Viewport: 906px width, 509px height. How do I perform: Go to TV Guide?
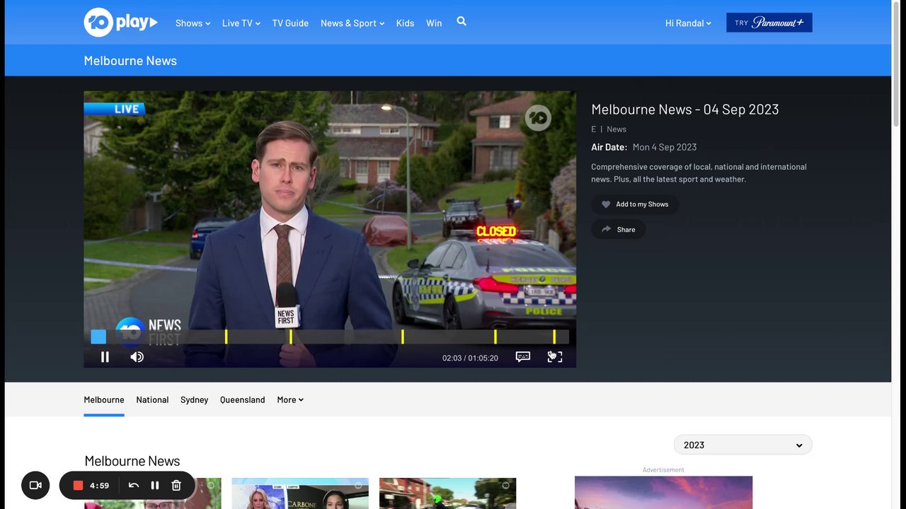[x=290, y=23]
